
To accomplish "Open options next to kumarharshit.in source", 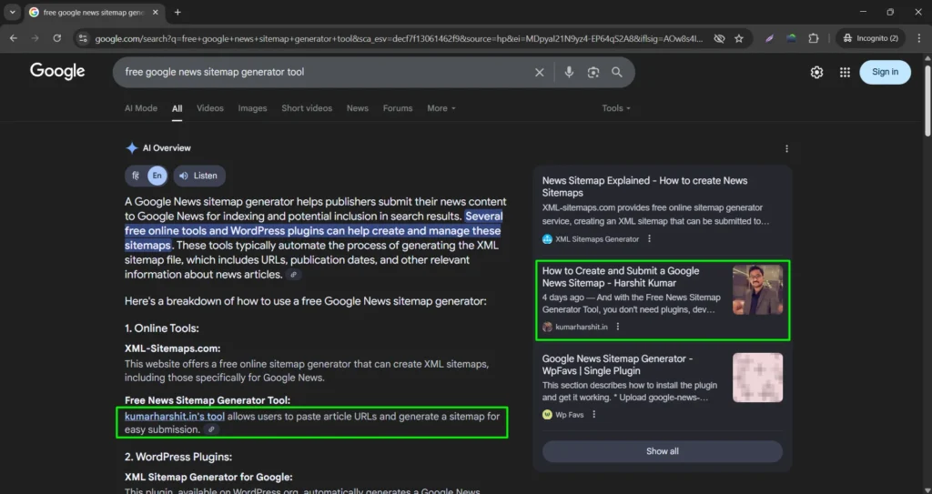I will [618, 327].
